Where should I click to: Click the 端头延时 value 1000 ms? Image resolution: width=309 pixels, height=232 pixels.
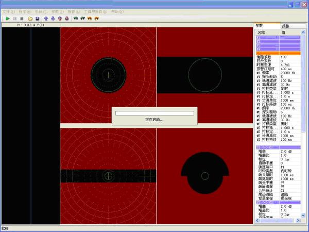(287, 175)
